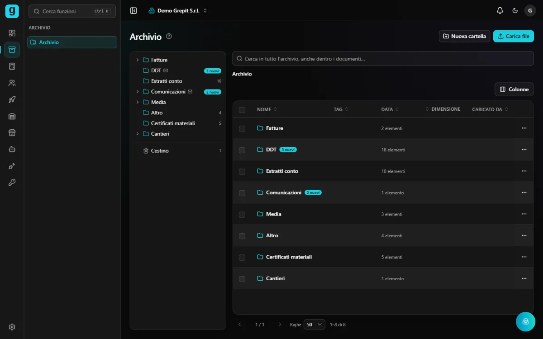543x339 pixels.
Task: Tick the select-all checkbox in table header
Action: click(x=242, y=110)
